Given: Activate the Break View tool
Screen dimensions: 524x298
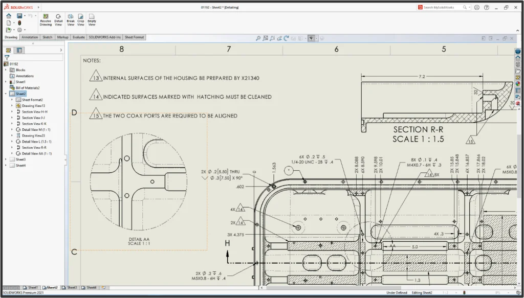Looking at the screenshot, I should 71,20.
